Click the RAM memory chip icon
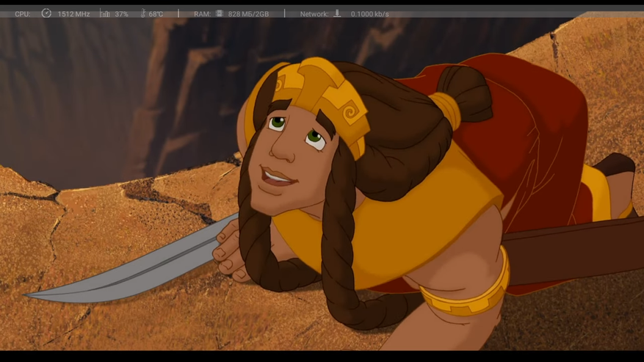Screen dimensions: 644x362 point(220,13)
